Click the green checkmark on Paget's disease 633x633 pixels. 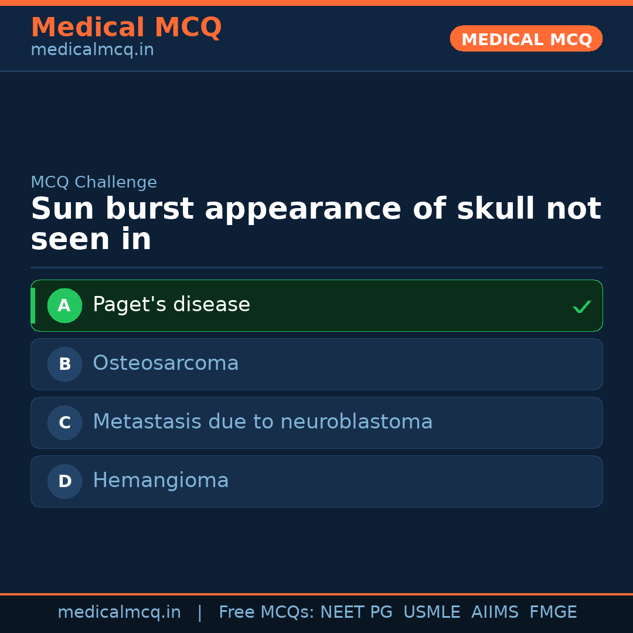point(582,305)
